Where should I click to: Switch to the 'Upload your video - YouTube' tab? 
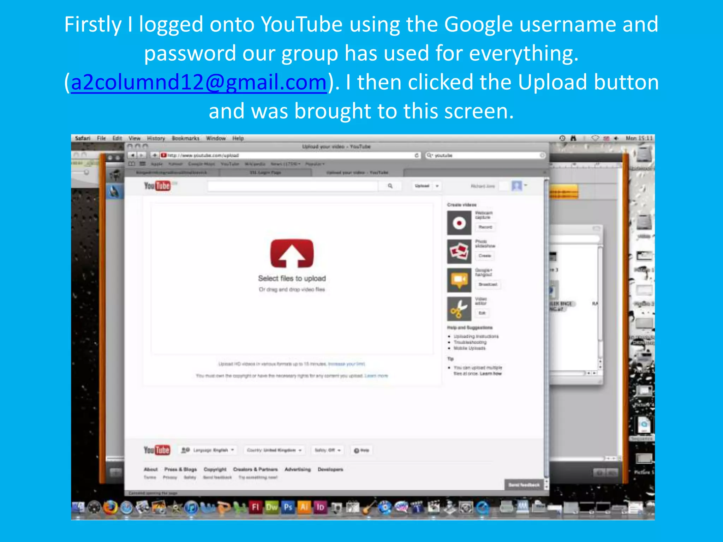click(x=357, y=173)
